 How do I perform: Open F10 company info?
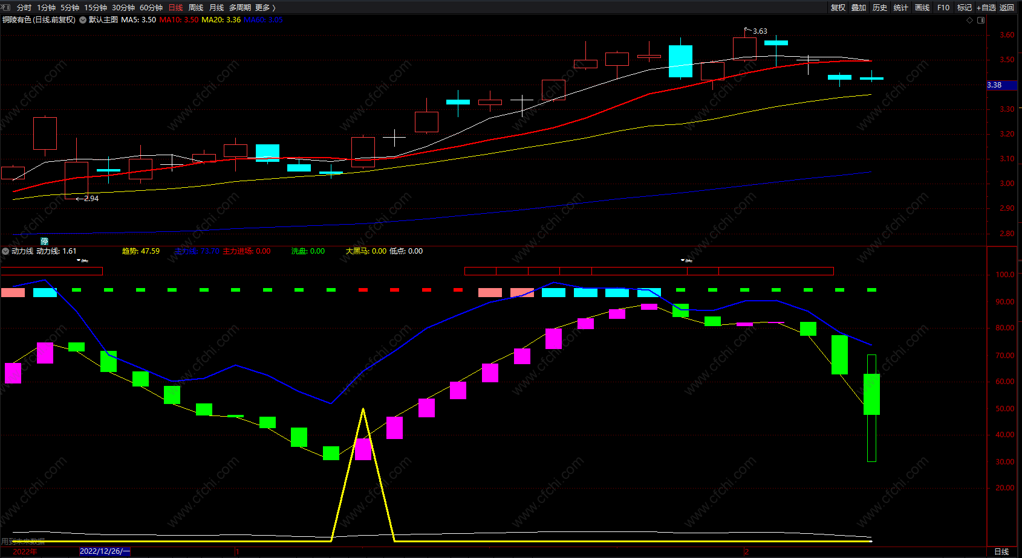click(943, 8)
